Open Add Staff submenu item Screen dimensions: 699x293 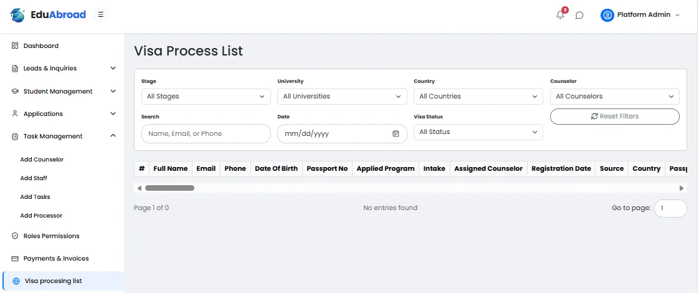[34, 178]
